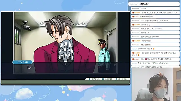The image size is (181, 101).
Task: Select chat message 蕎麦屋さんじゃ、なかった!?
Action: point(155,29)
